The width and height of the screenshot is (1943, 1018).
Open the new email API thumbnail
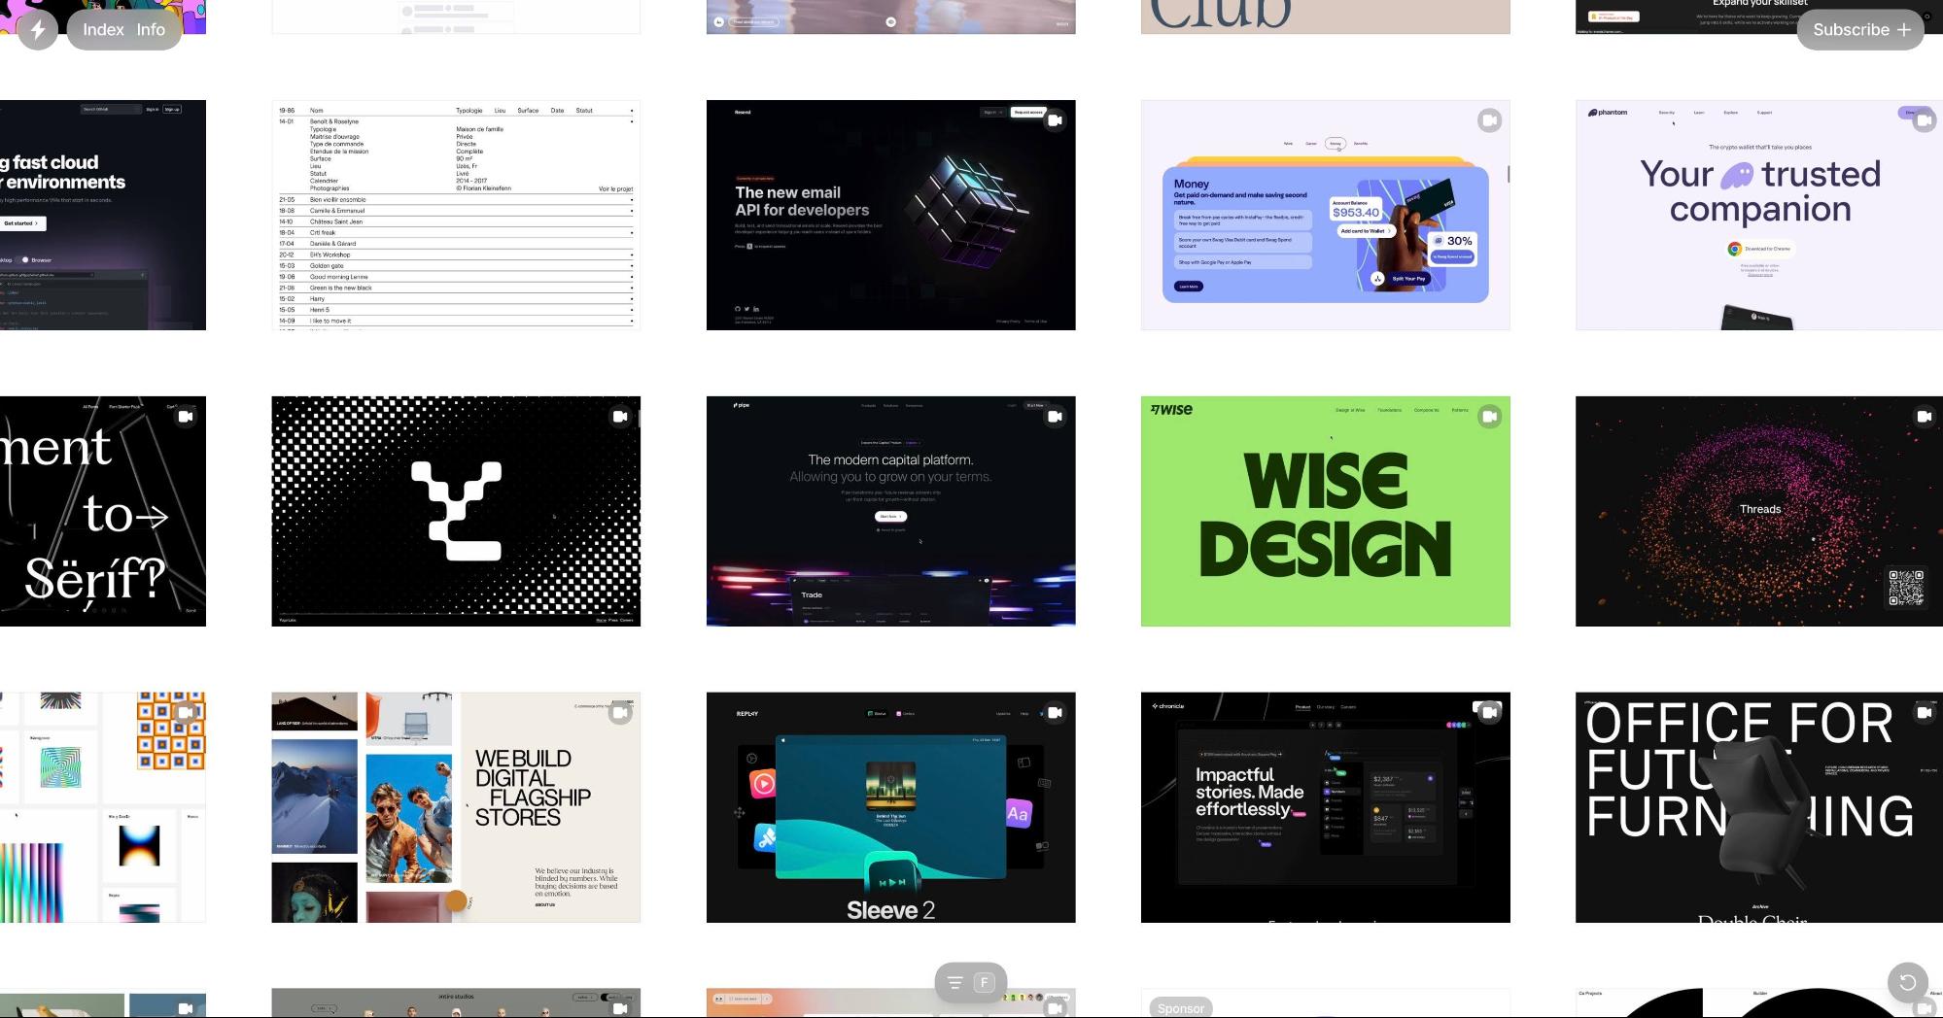pyautogui.click(x=890, y=215)
